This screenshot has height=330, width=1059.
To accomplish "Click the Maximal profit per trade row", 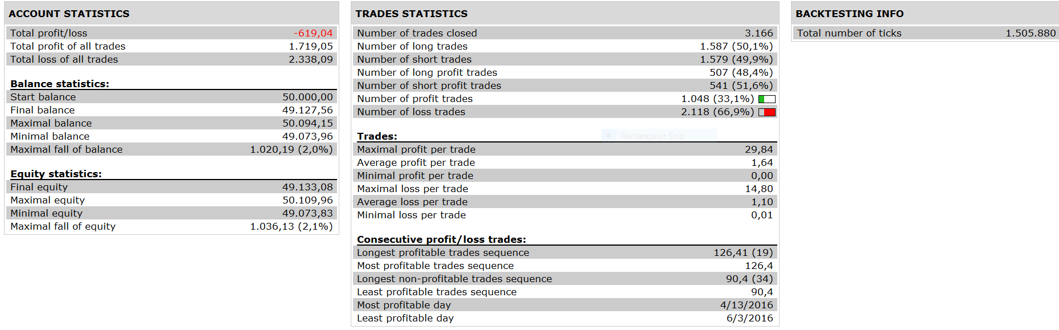I will (565, 149).
